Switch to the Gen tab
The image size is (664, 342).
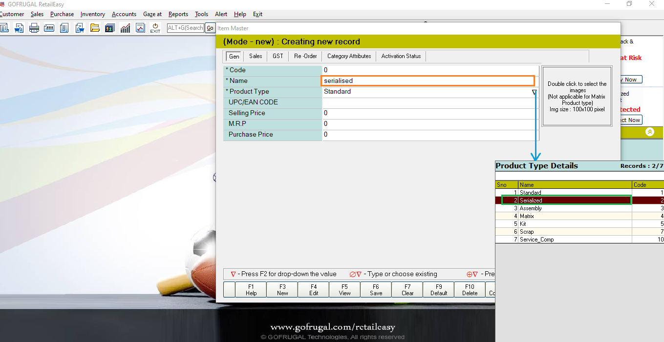pos(234,56)
